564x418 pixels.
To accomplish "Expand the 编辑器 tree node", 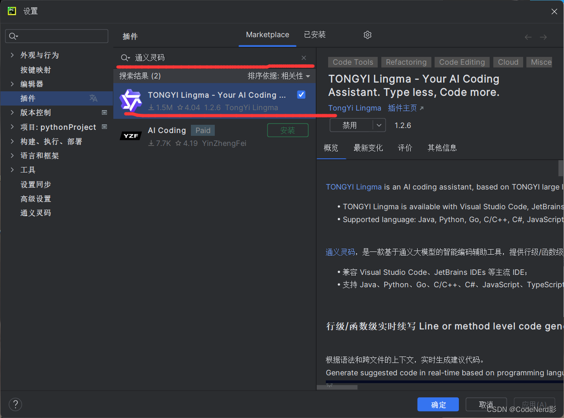I will (12, 84).
